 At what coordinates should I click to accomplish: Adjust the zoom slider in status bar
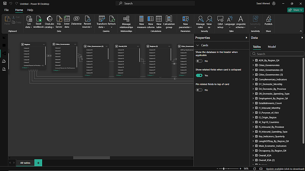tap(224, 169)
